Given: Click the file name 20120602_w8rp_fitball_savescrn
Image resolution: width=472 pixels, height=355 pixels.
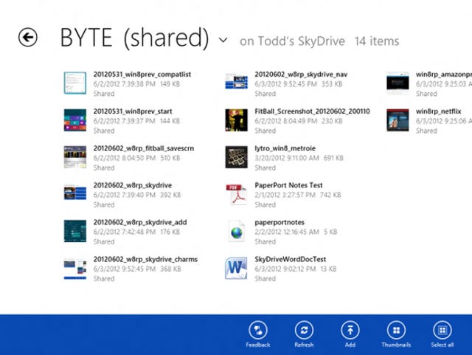Looking at the screenshot, I should 144,148.
